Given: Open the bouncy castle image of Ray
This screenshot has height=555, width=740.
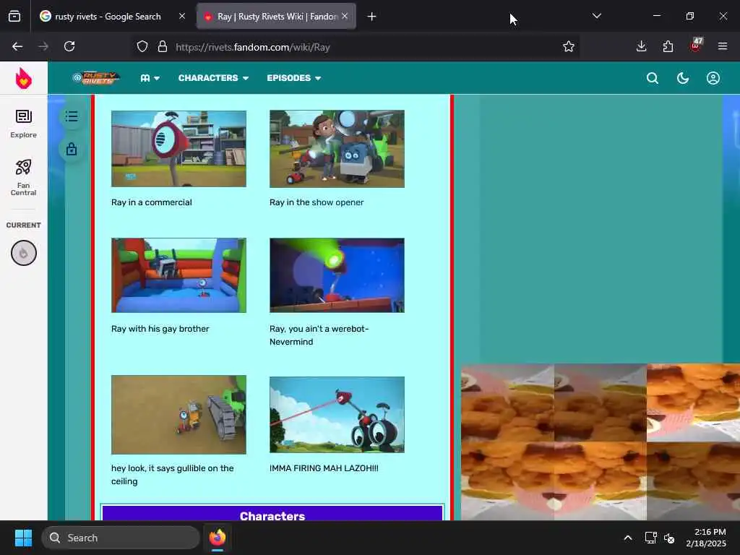Looking at the screenshot, I should 179,275.
